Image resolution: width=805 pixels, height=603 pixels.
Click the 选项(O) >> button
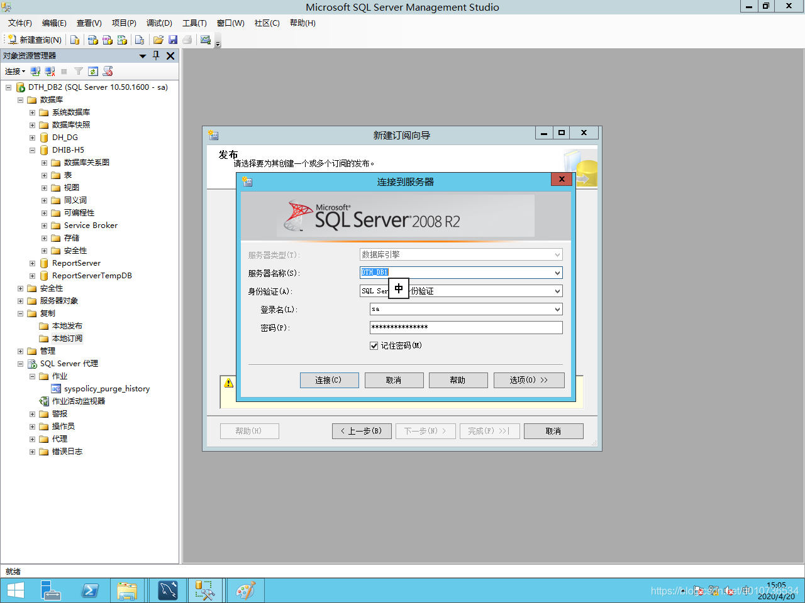pyautogui.click(x=529, y=380)
